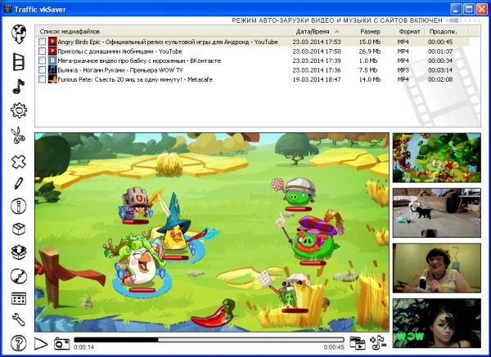Image resolution: width=491 pixels, height=357 pixels.
Task: Open the film strip video section icon
Action: 19,61
